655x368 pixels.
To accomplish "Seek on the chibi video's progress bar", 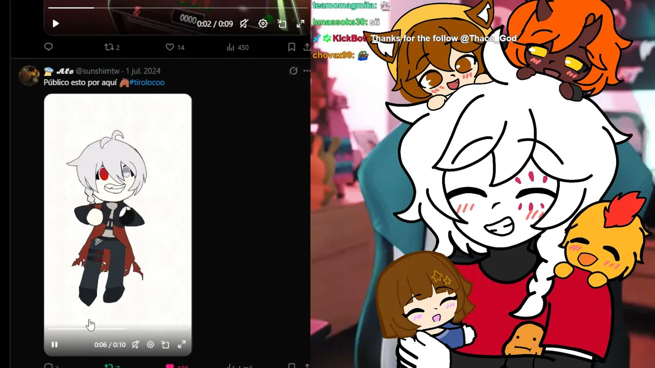I will (x=118, y=329).
